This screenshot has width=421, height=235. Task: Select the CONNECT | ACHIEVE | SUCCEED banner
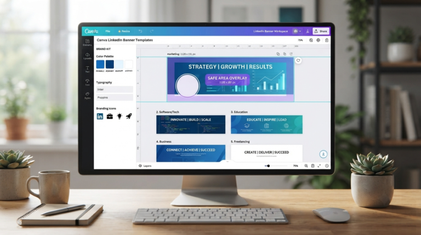tap(191, 153)
